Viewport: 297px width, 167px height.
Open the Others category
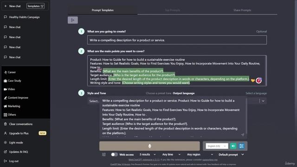point(10,115)
